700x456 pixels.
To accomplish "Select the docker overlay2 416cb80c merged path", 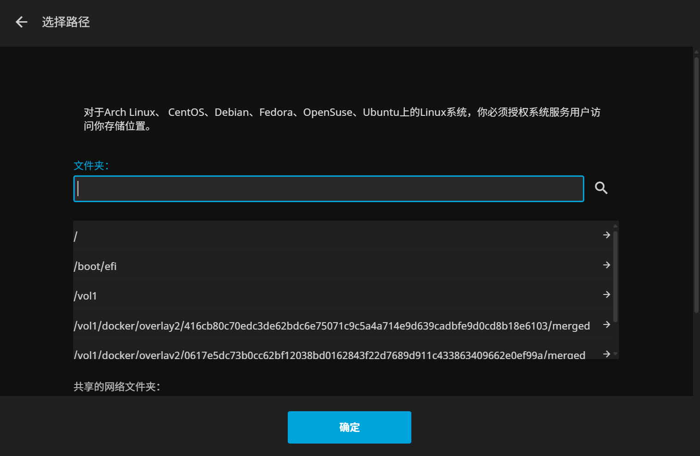I will point(331,326).
